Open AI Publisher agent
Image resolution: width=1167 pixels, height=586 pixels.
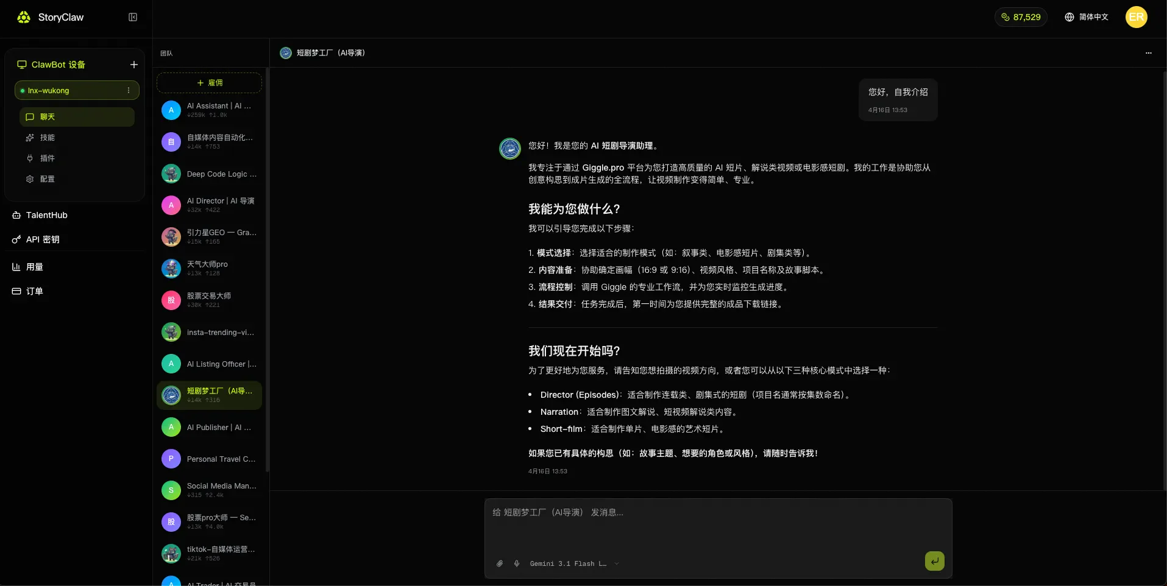[210, 427]
